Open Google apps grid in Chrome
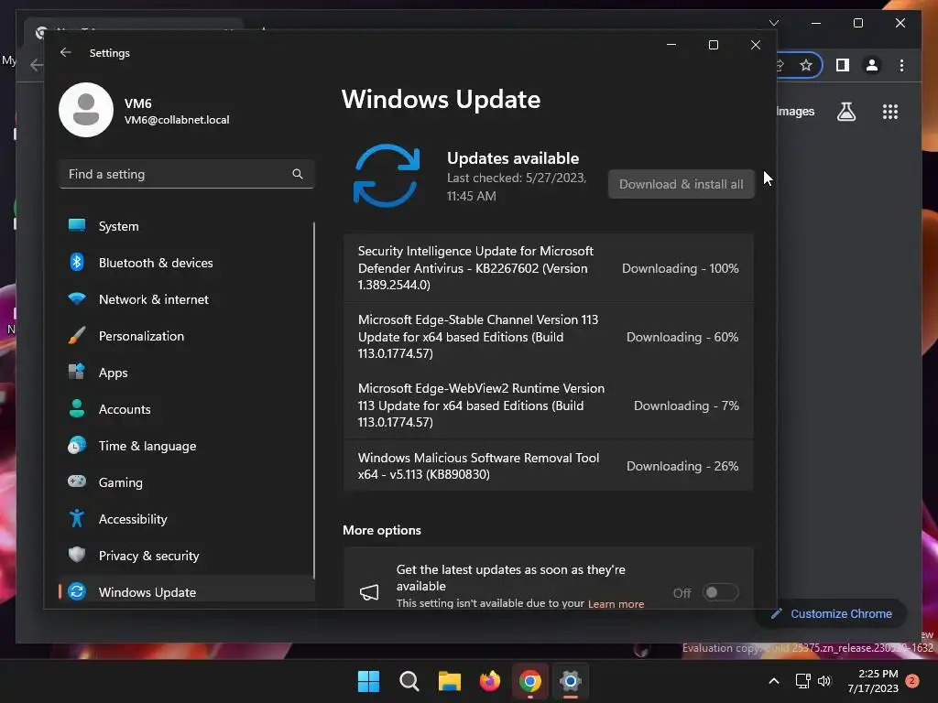 point(890,112)
